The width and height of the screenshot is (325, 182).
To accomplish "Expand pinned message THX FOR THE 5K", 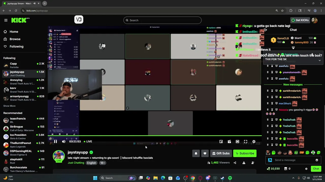I will (320, 60).
